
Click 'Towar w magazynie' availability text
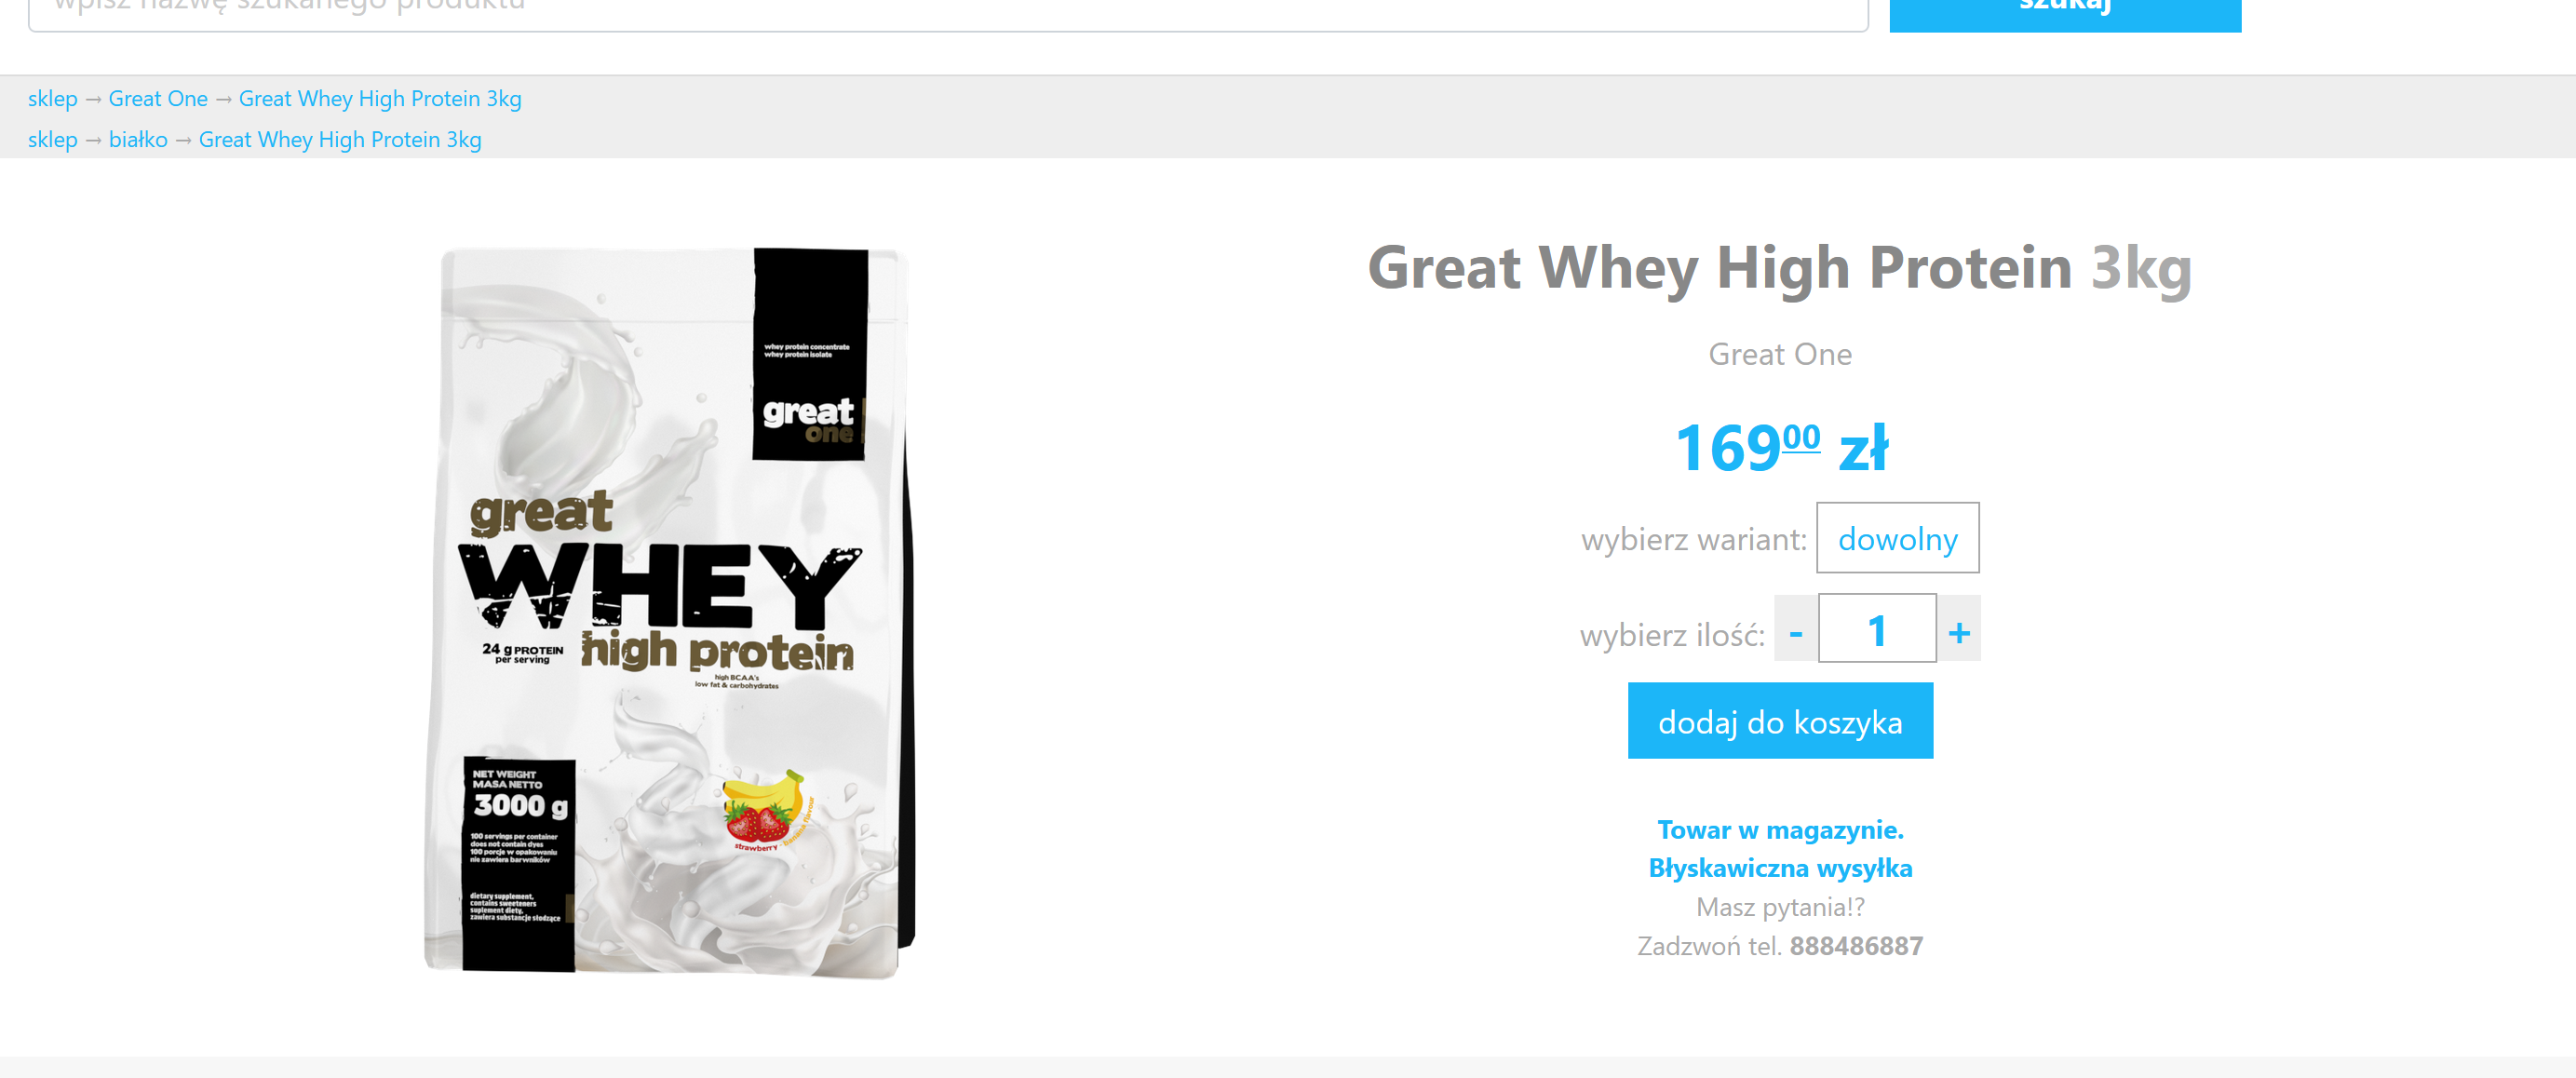(x=1780, y=830)
